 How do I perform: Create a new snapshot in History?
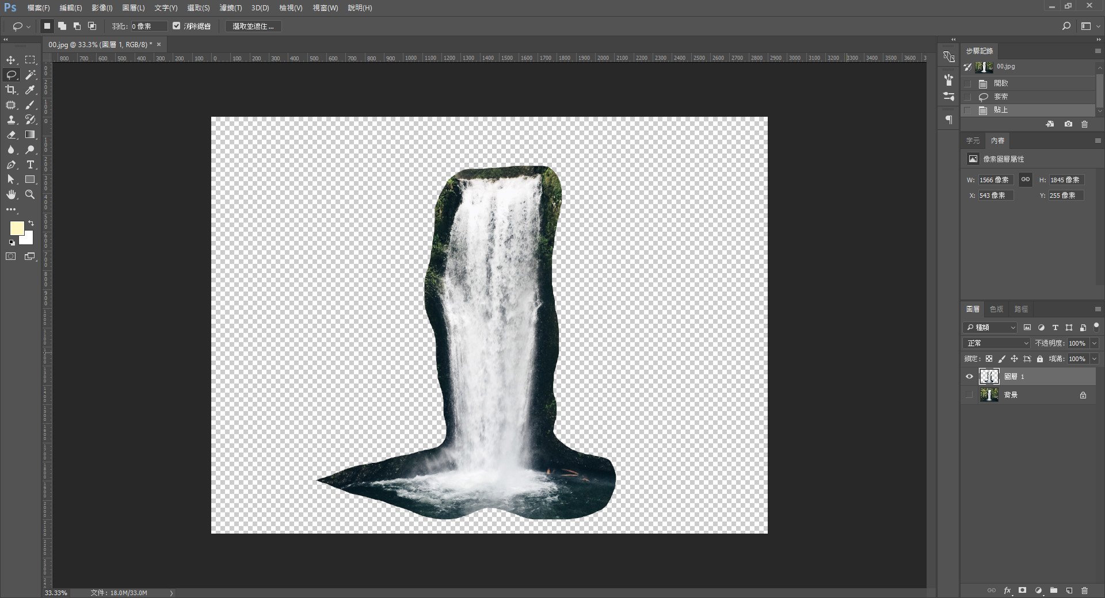pyautogui.click(x=1068, y=124)
